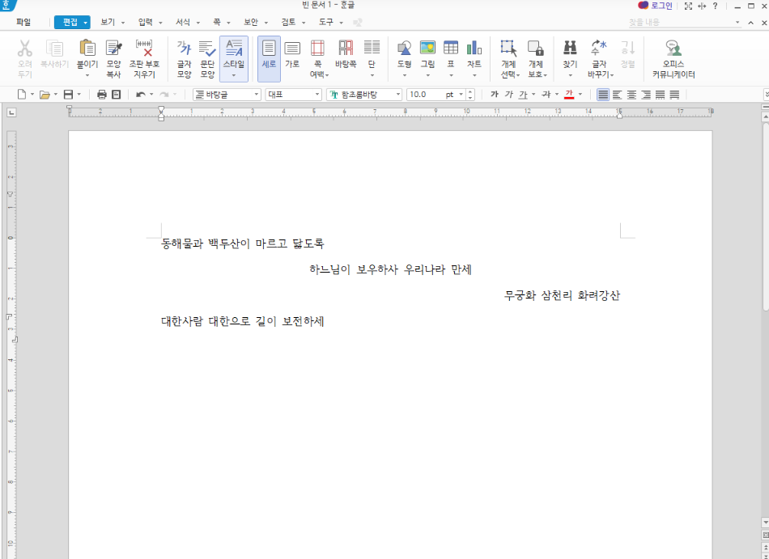Insert a shape with 도형 icon
Viewport: 769px width, 559px height.
click(404, 48)
